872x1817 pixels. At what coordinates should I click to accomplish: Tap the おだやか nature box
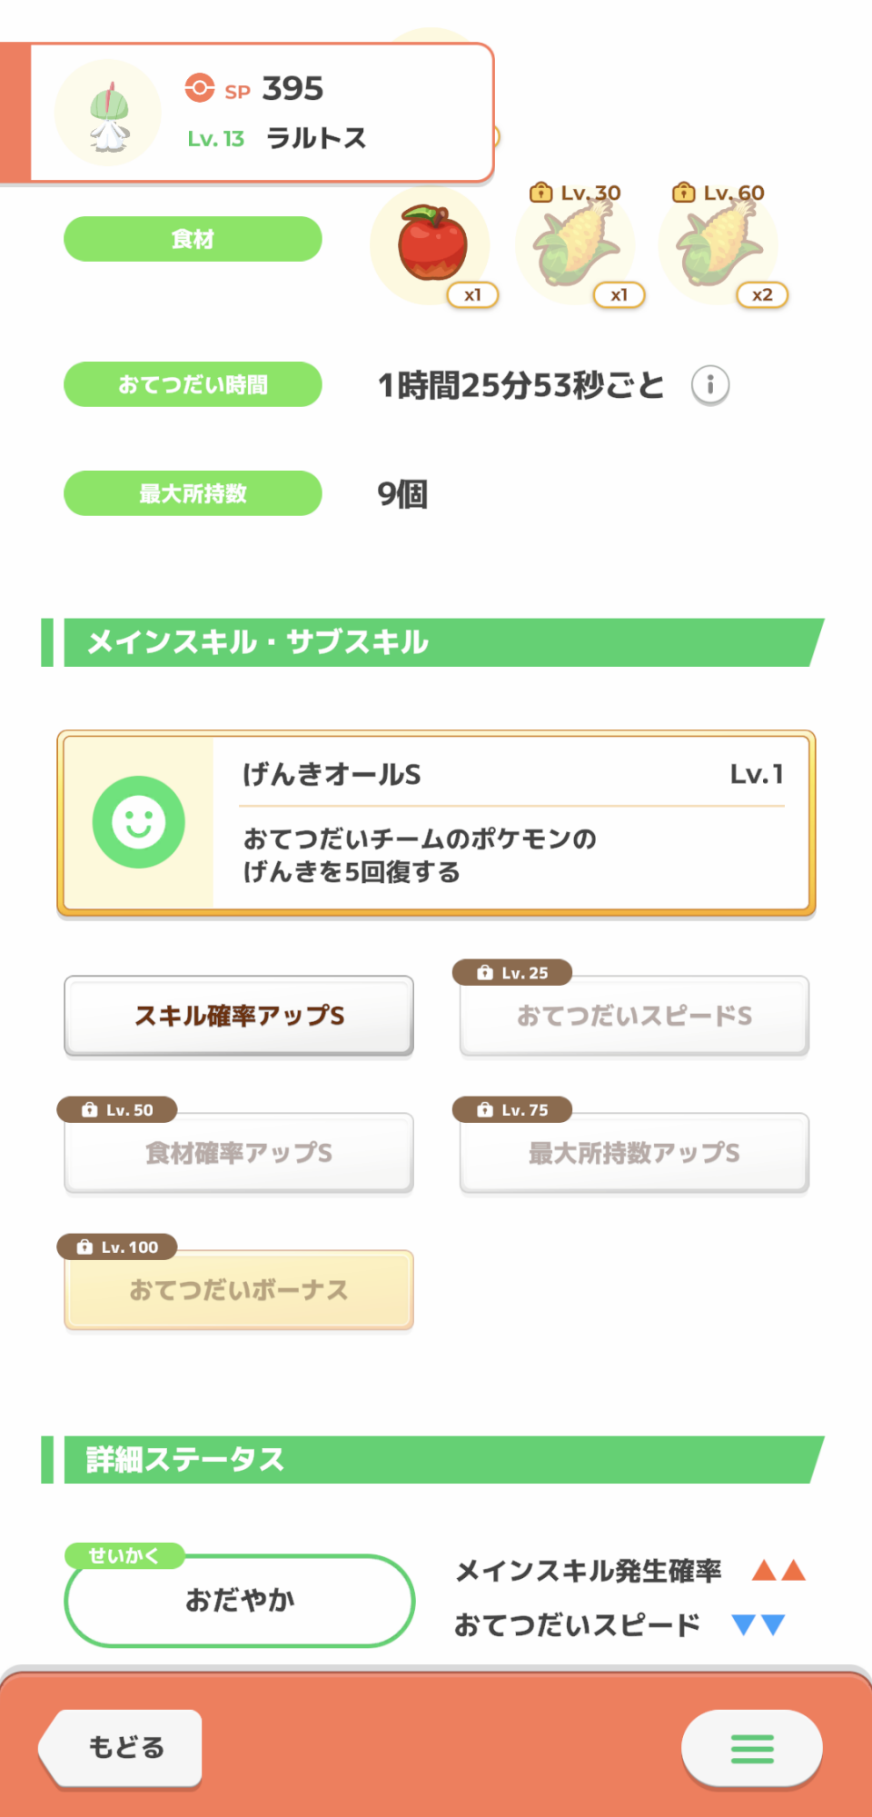[x=240, y=1601]
